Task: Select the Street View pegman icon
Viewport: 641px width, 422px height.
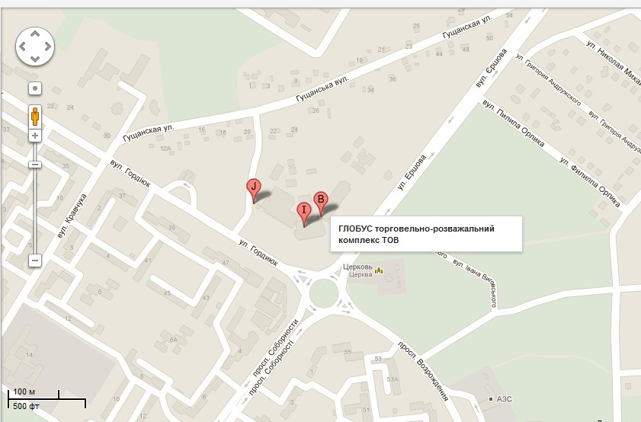Action: pyautogui.click(x=35, y=117)
